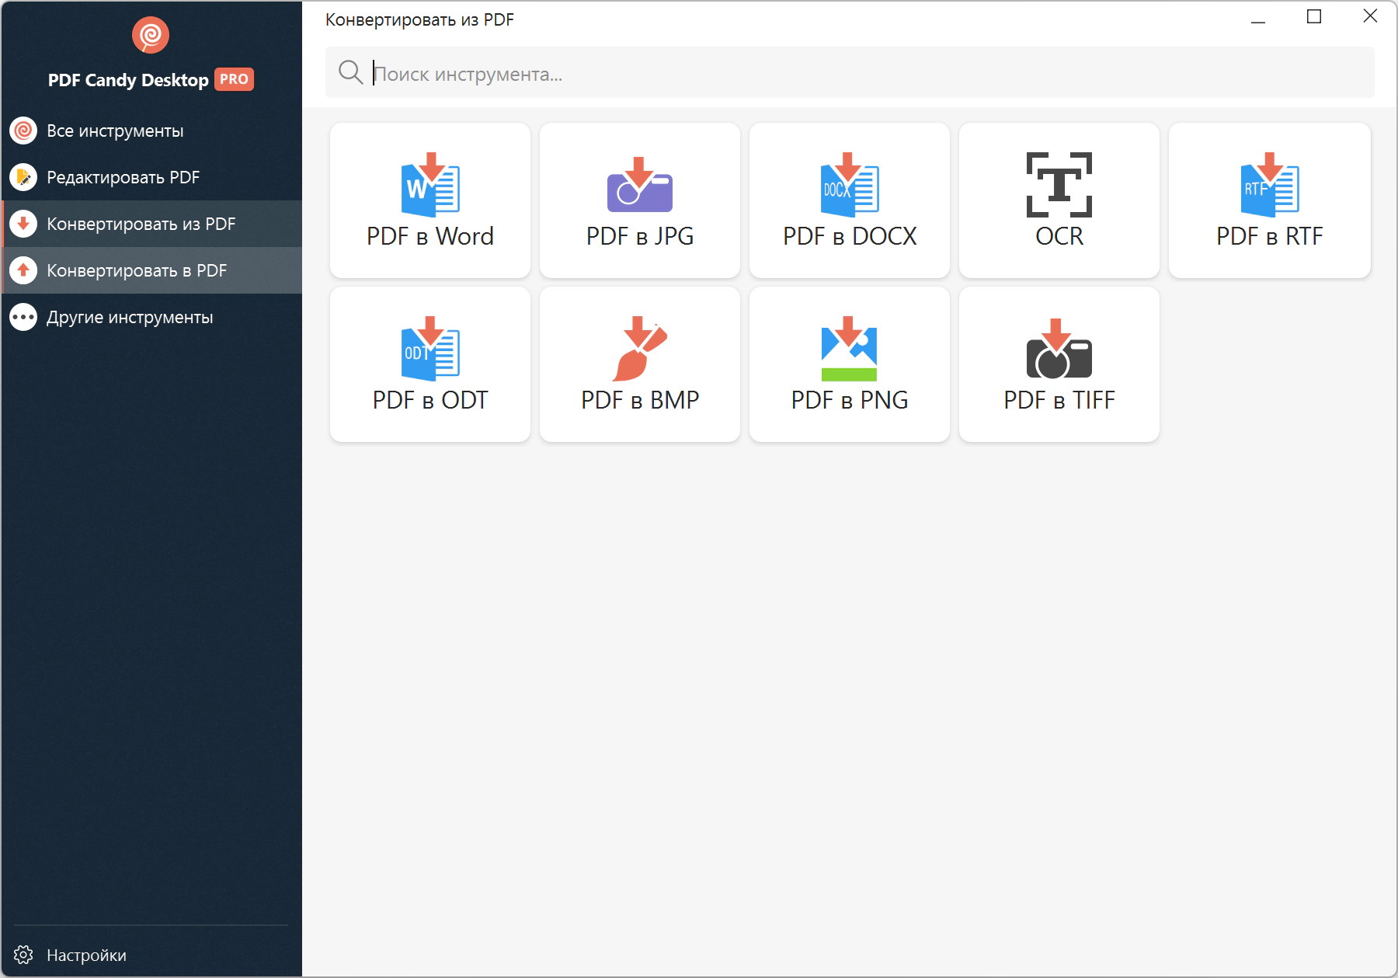Select Конвертировать из PDF sidebar item

pyautogui.click(x=141, y=224)
